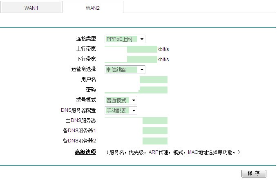The height and width of the screenshot is (182, 277).
Task: Click the 连接类型 label text
Action: coord(86,38)
